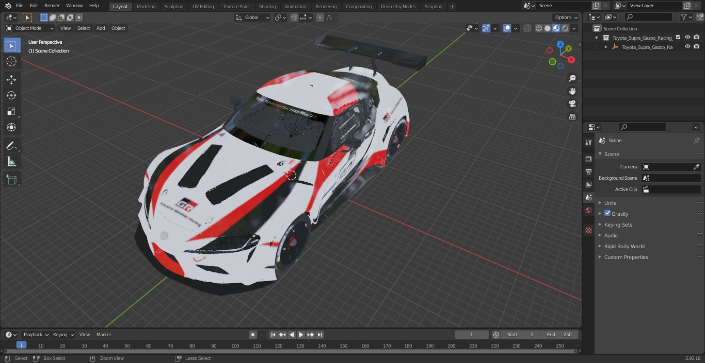The image size is (705, 363).
Task: Click the End frame 250 field
Action: (x=559, y=335)
